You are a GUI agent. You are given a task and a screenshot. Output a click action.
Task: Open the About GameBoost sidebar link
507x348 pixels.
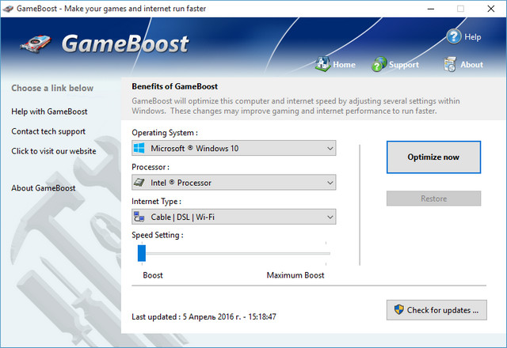44,187
